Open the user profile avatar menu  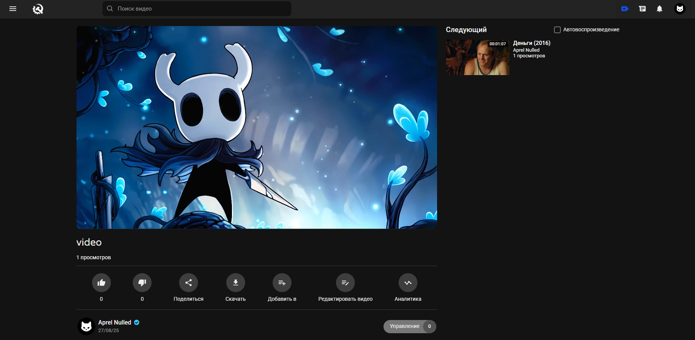[680, 9]
